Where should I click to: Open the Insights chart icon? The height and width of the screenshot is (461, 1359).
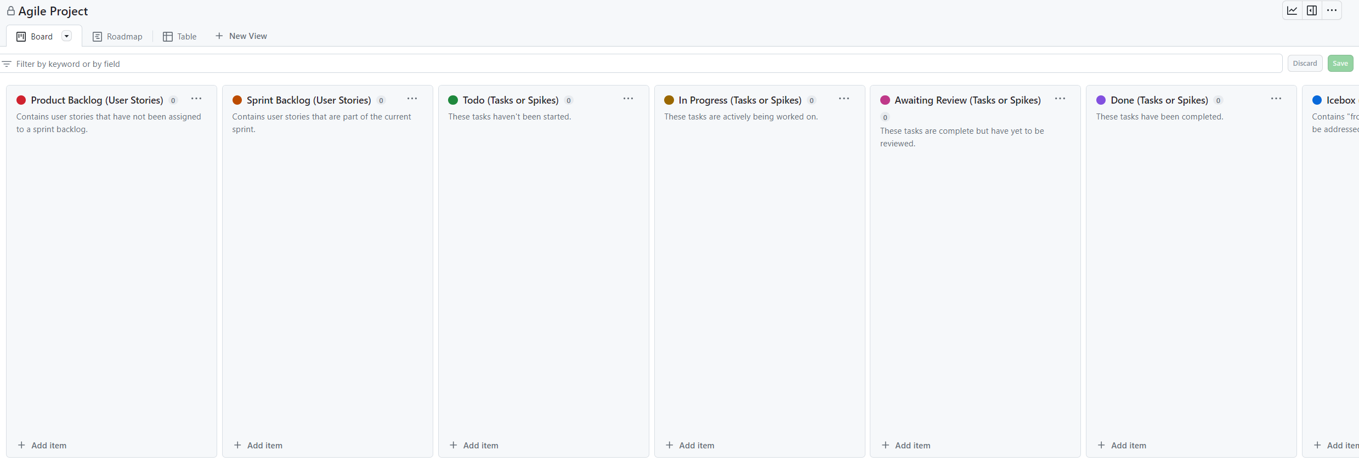(1292, 10)
